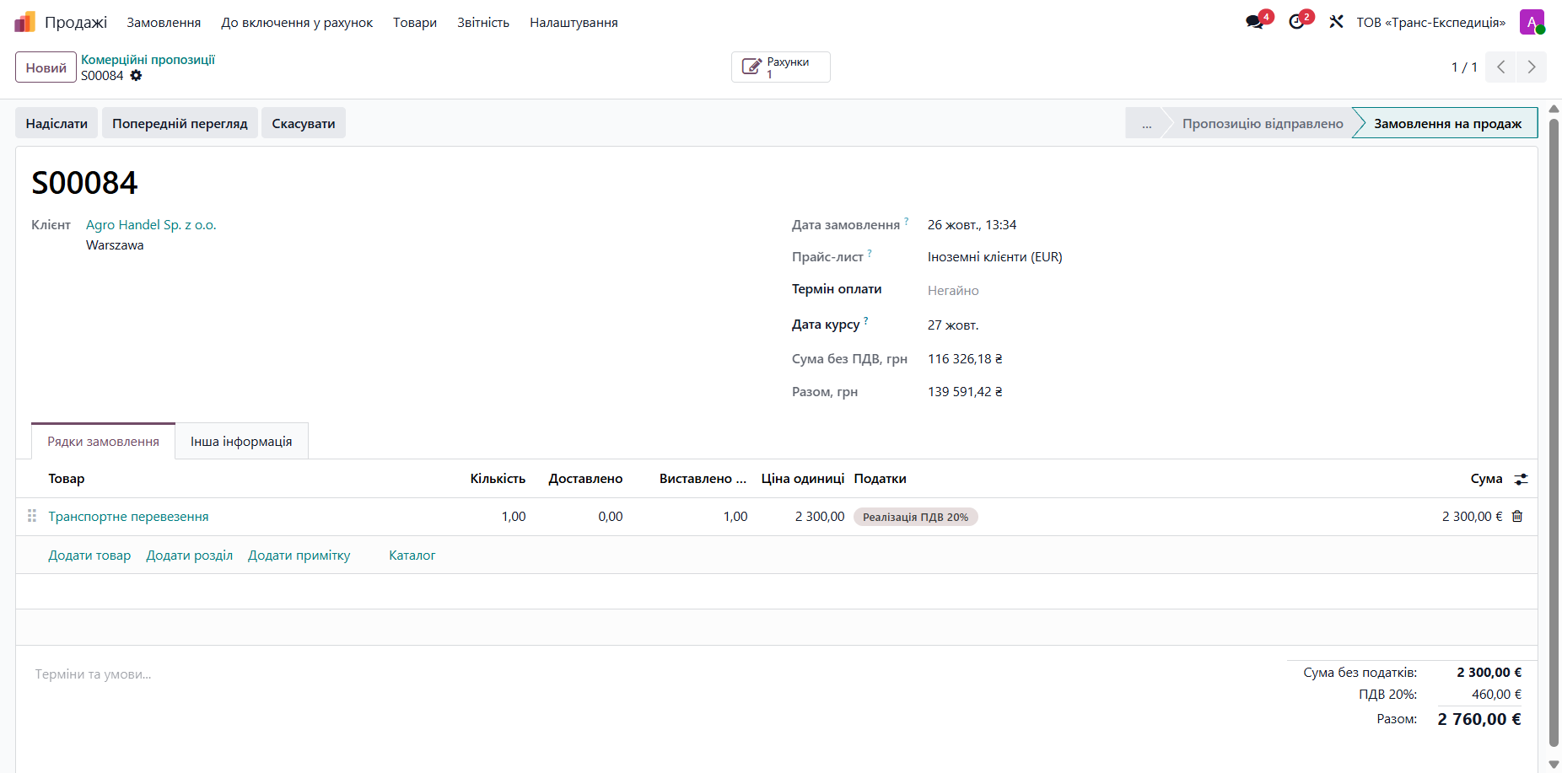Open the Sales app home icon
This screenshot has width=1562, height=773.
pyautogui.click(x=24, y=22)
